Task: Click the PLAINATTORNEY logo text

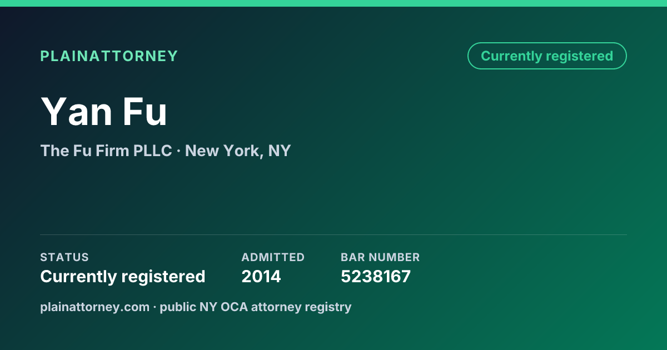Action: pos(109,56)
